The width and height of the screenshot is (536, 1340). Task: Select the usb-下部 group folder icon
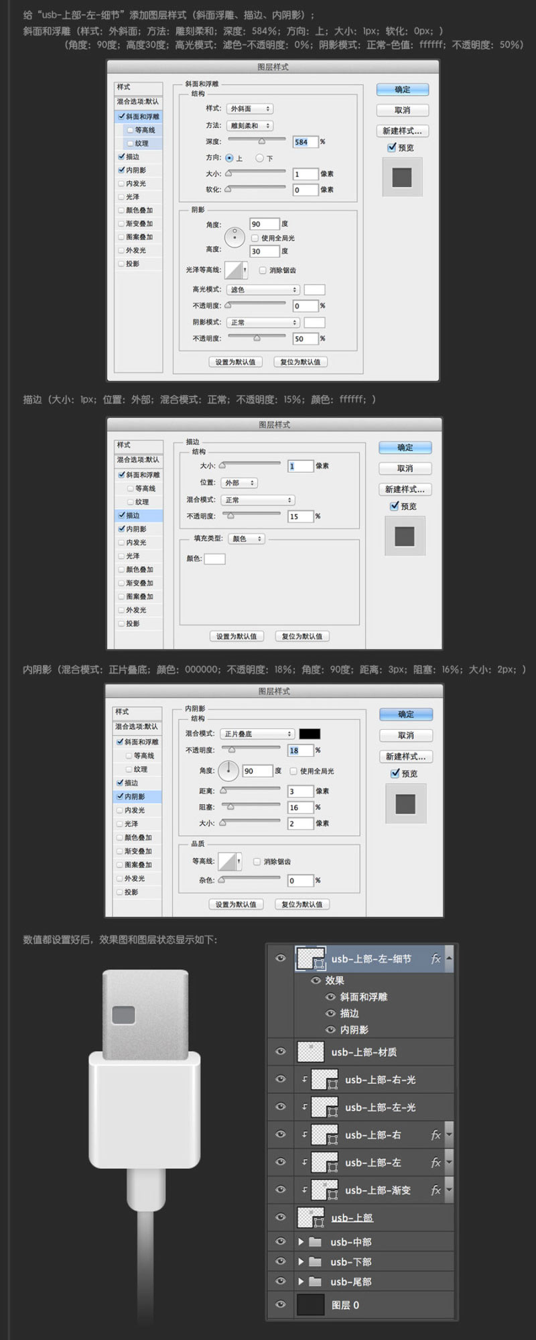click(315, 1262)
